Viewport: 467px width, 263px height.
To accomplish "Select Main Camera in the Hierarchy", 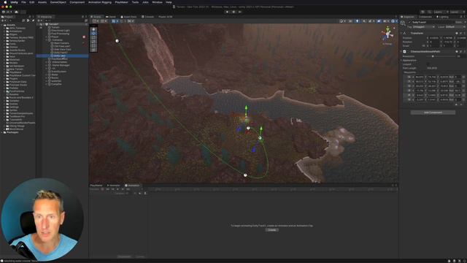I will pos(61,43).
